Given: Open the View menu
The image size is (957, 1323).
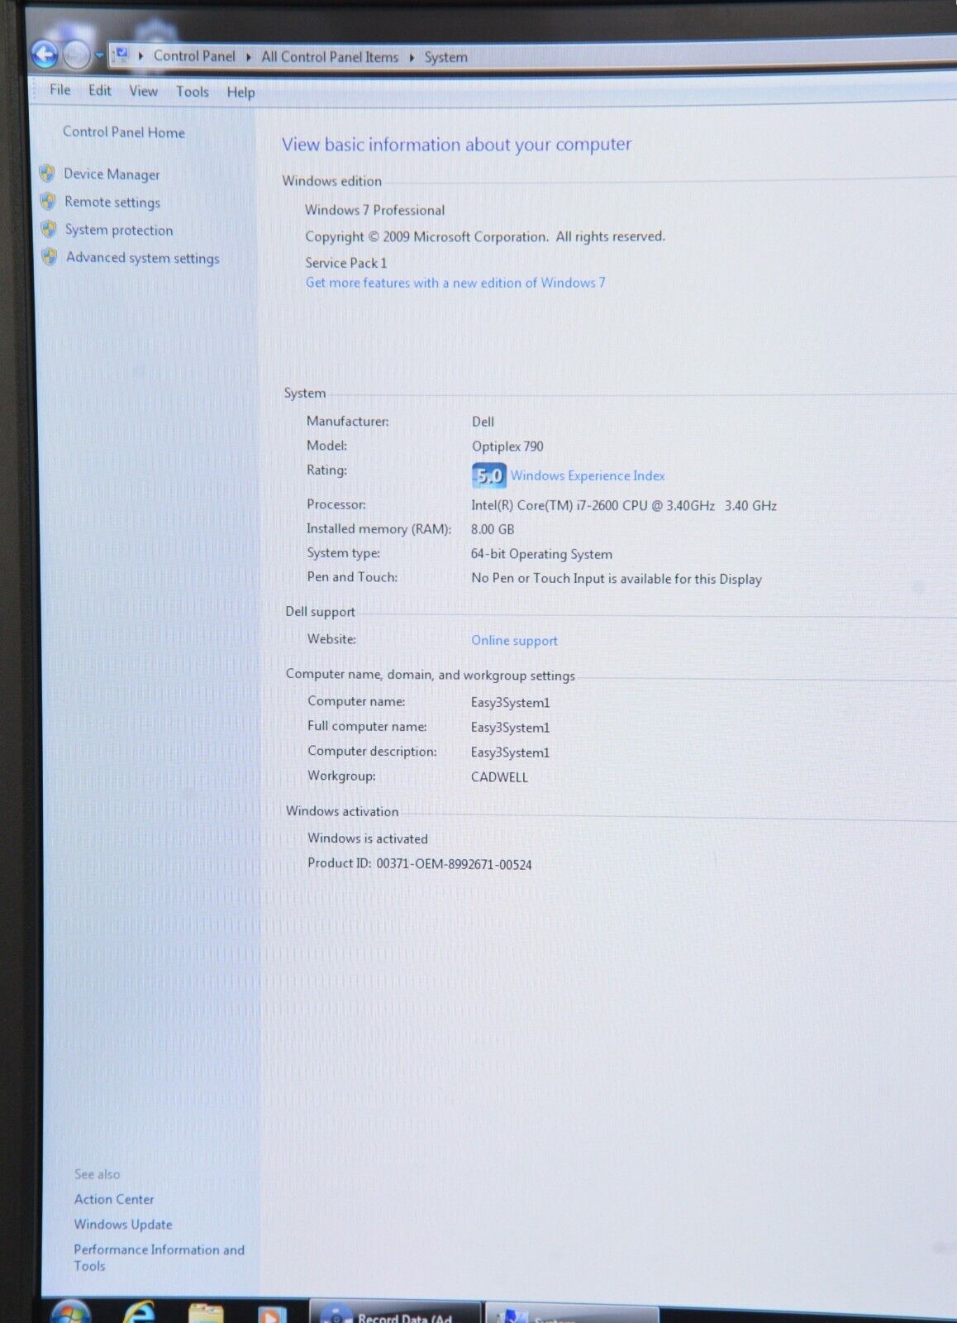Looking at the screenshot, I should pos(143,91).
